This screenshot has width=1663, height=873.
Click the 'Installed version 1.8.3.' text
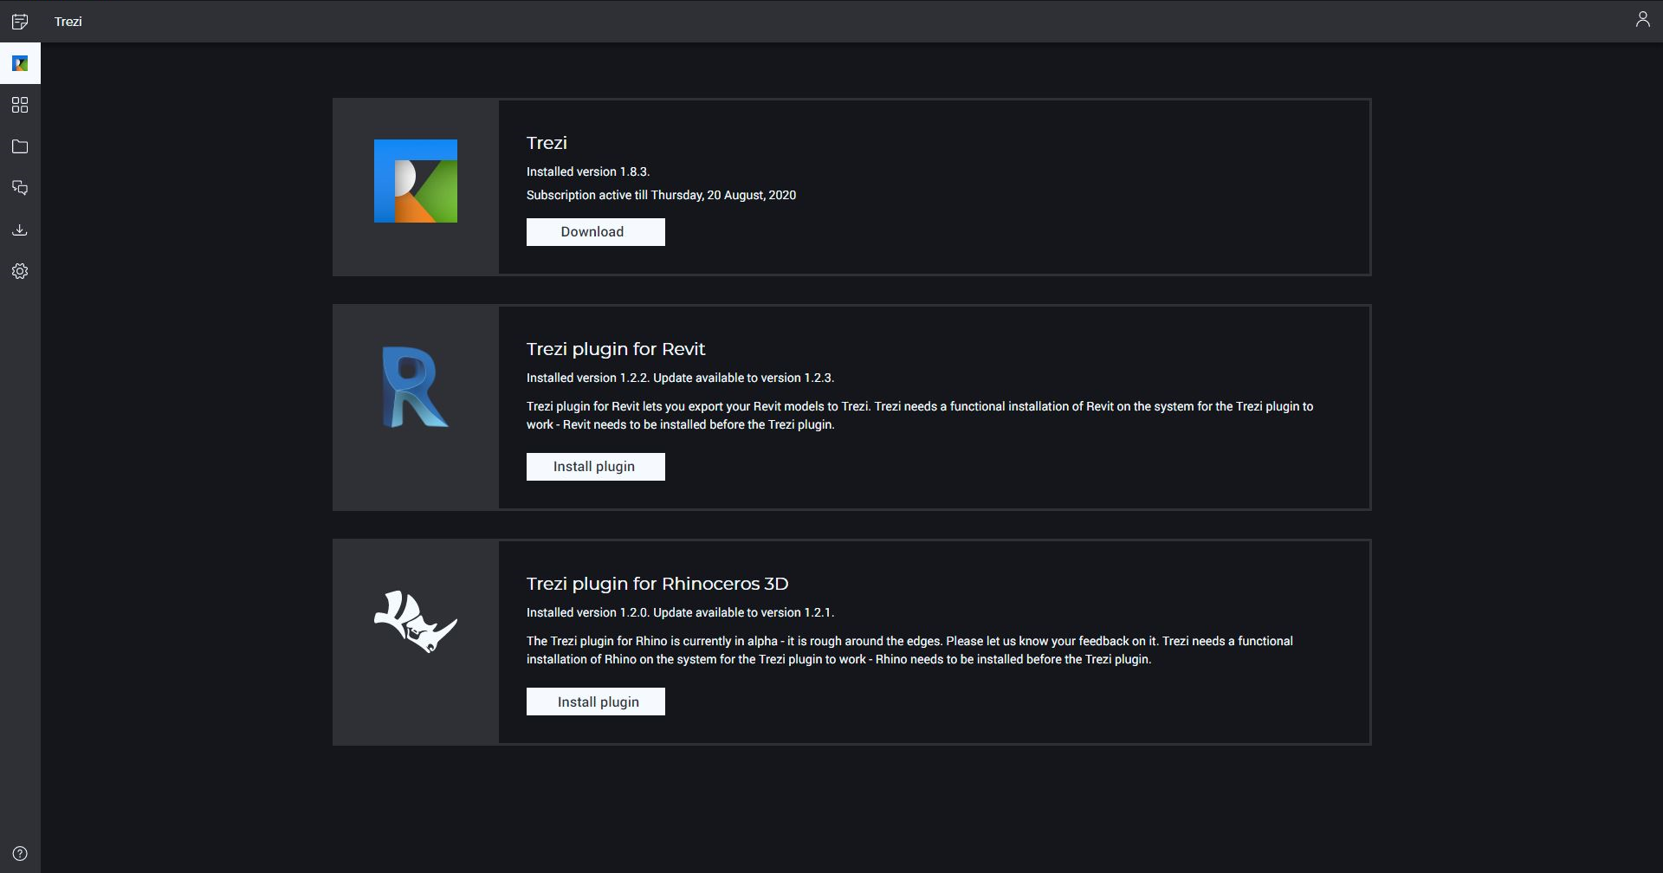(588, 171)
